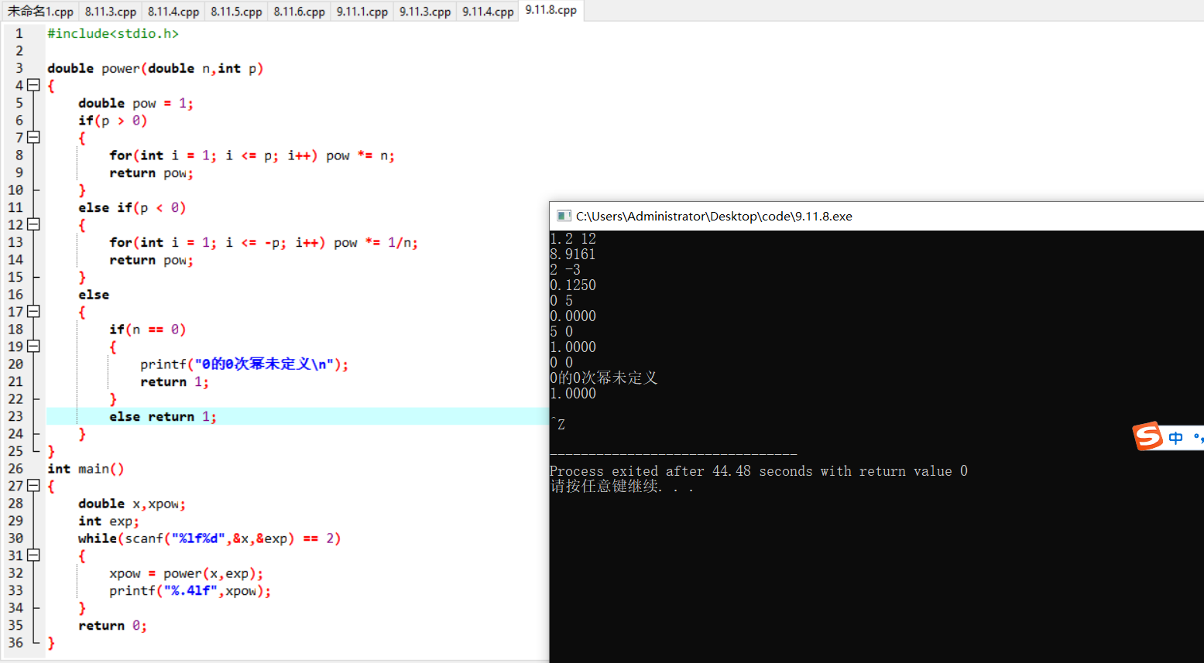
Task: Click the while(scanf...) line
Action: [209, 538]
